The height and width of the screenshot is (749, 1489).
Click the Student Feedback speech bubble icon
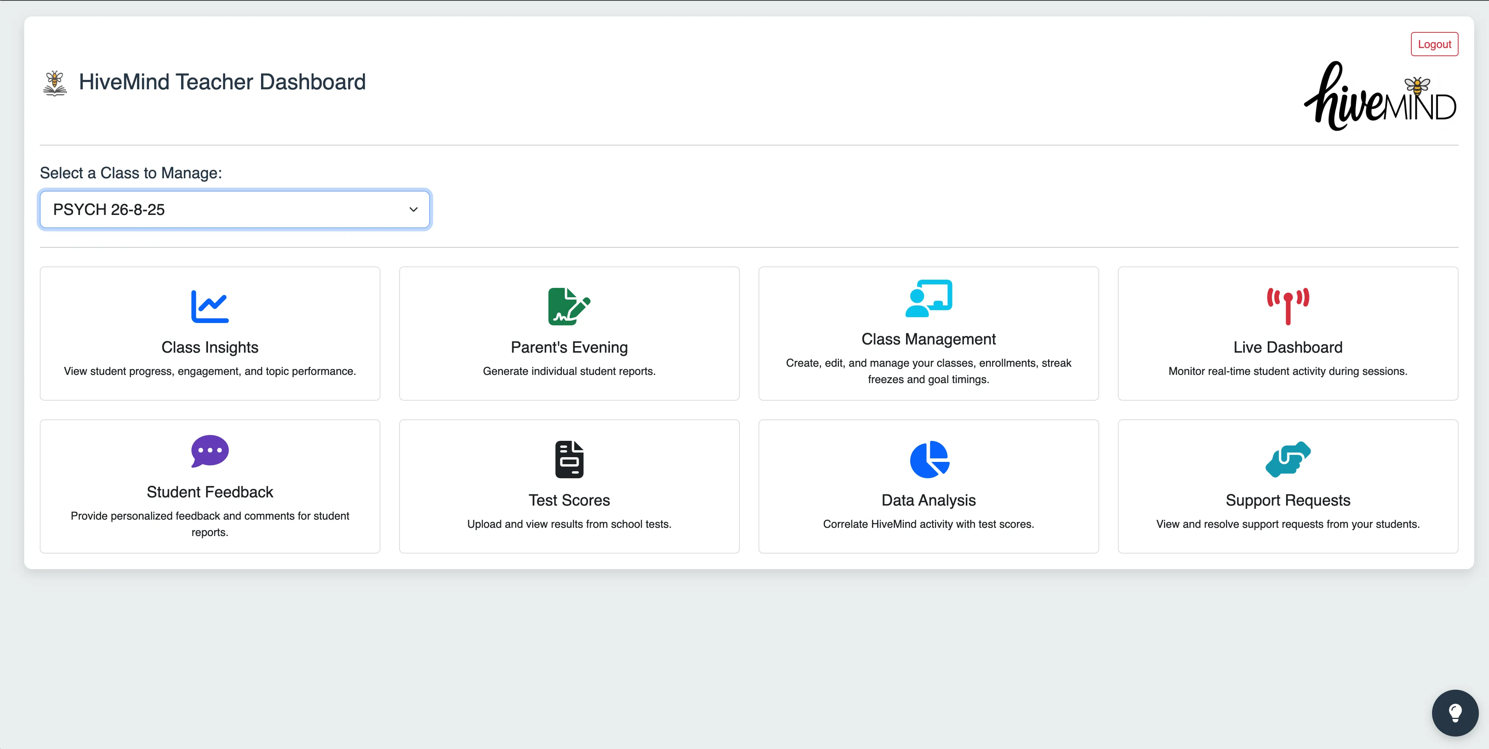[210, 451]
